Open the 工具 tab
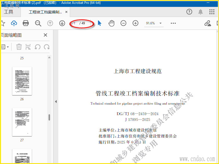Image resolution: width=219 pixels, height=164 pixels. coord(9,12)
